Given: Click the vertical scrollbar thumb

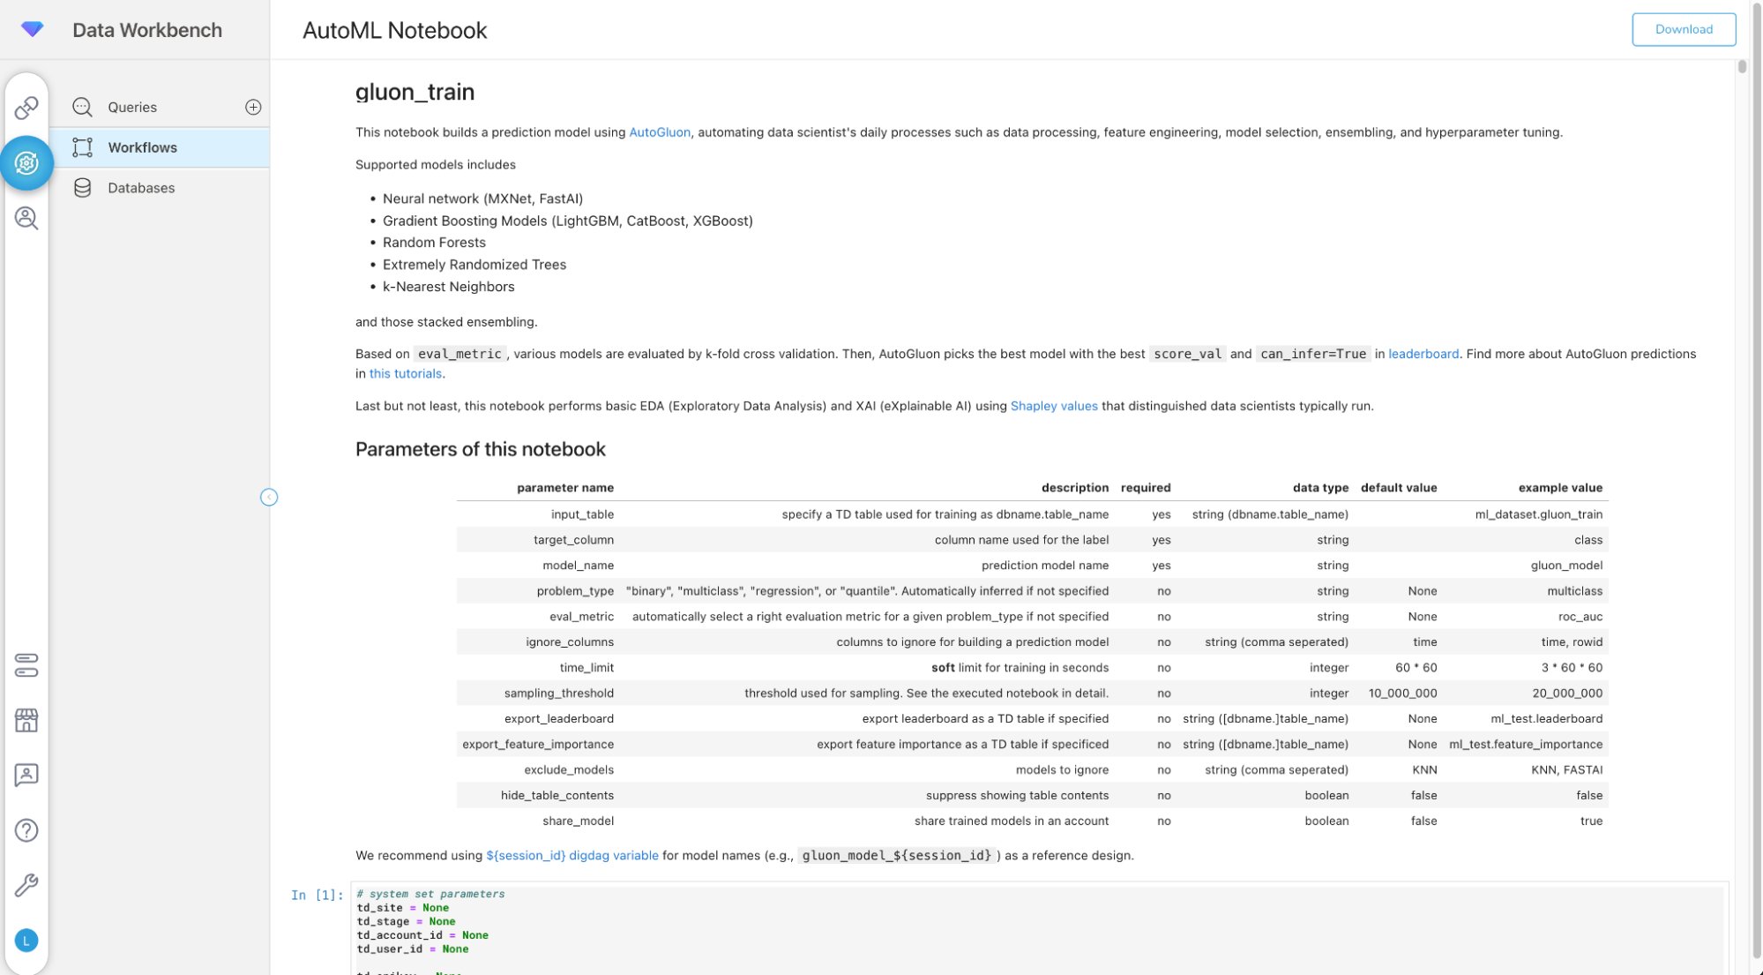Looking at the screenshot, I should tap(1742, 67).
